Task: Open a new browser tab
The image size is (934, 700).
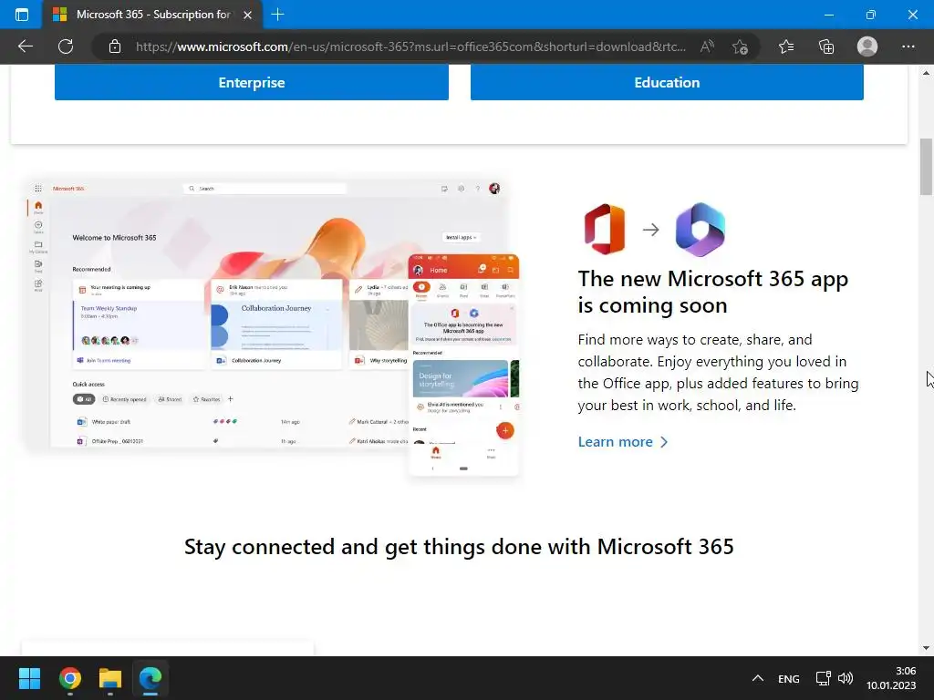Action: [x=277, y=15]
